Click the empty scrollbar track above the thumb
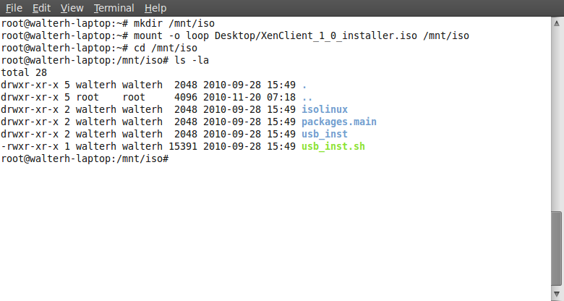Viewport: 564px width, 301px height. (556, 116)
